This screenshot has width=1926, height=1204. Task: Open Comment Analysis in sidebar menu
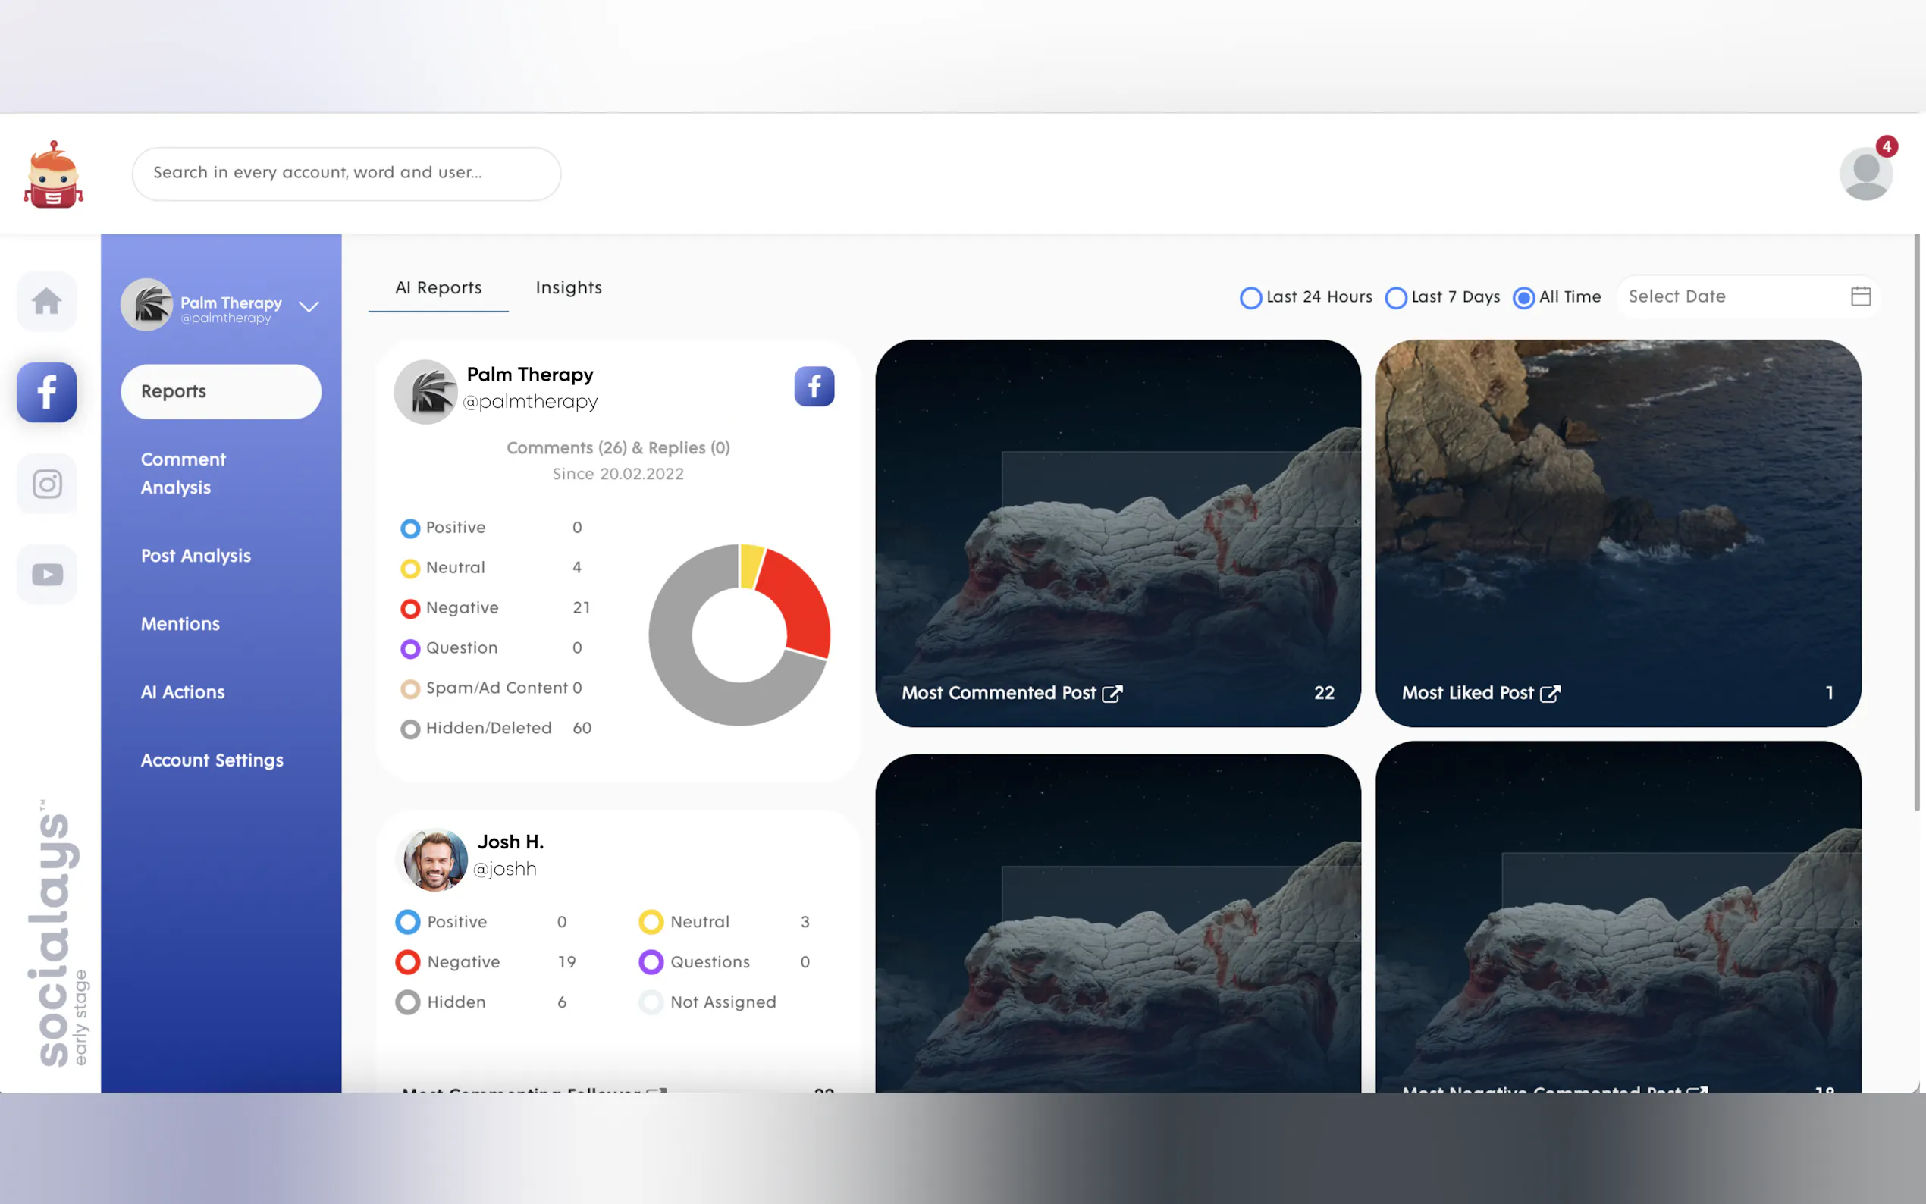[184, 473]
